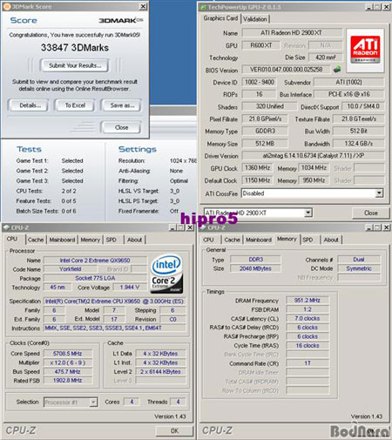Open the ATI CrossFire dropdown showing Disabled

[x=379, y=193]
